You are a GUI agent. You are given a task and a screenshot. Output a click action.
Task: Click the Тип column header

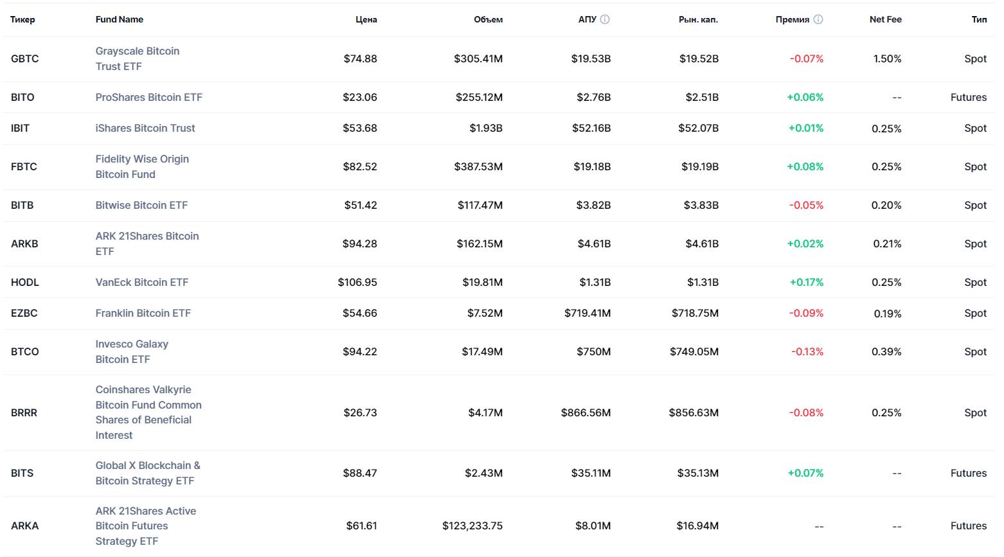[x=979, y=19]
